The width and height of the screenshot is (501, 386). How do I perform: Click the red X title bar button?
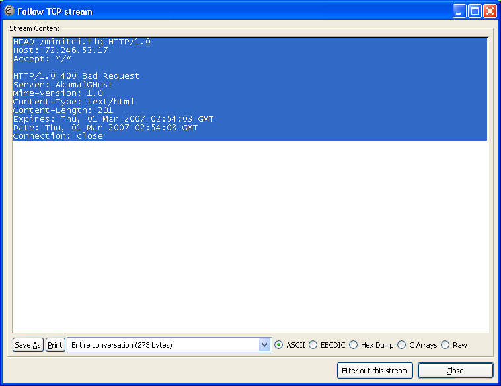click(x=490, y=11)
